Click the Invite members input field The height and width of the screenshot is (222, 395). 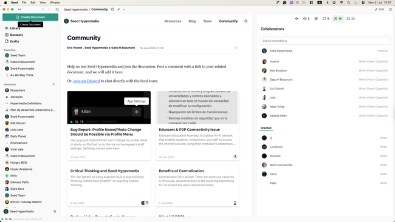325,41
